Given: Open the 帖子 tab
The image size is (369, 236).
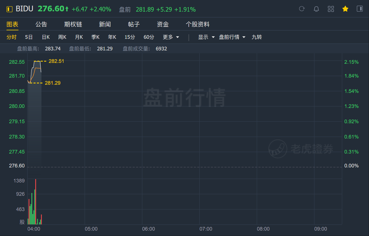Looking at the screenshot, I should pyautogui.click(x=134, y=24).
